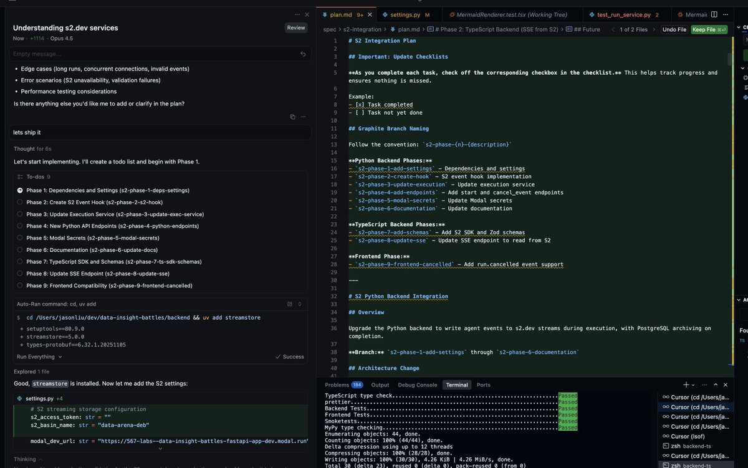Open the chat panel more options ellipsis
748x468 pixels.
tap(297, 14)
